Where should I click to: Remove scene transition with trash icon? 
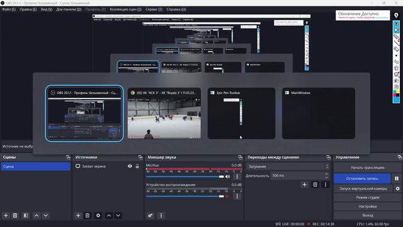pyautogui.click(x=315, y=185)
